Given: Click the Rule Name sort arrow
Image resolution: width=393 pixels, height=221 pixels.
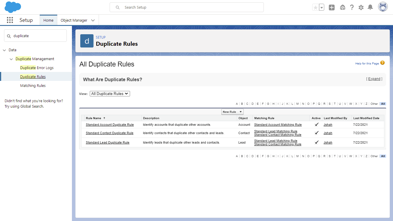Looking at the screenshot, I should coord(104,118).
